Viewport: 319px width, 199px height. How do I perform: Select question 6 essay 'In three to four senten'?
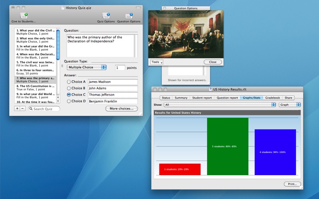(35, 72)
